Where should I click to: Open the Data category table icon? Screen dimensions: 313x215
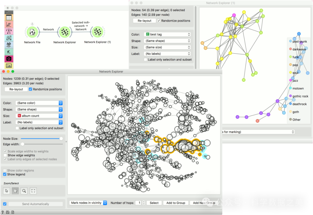point(9,17)
